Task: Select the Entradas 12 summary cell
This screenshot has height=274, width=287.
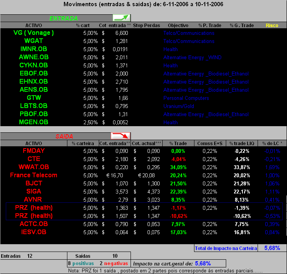Action: [x=34, y=256]
